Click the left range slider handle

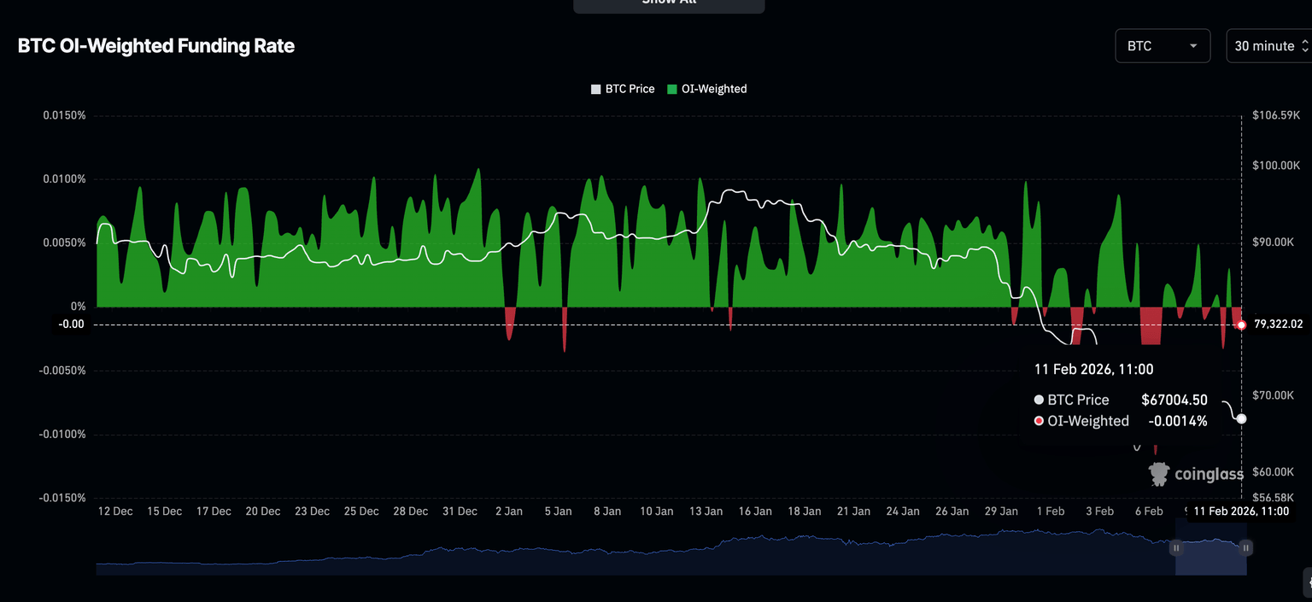point(1176,547)
